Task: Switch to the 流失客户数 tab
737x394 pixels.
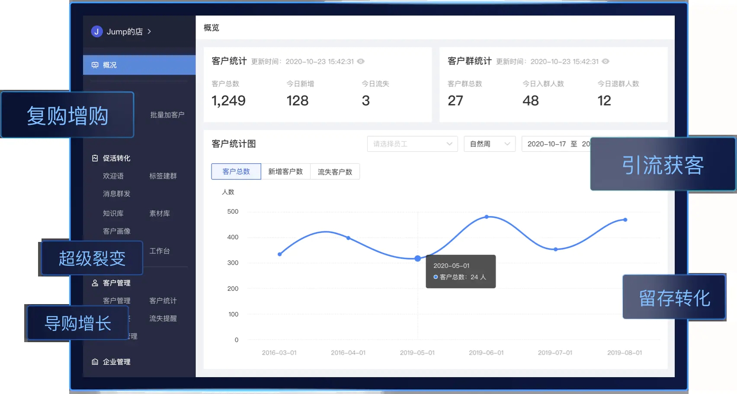Action: (x=335, y=172)
